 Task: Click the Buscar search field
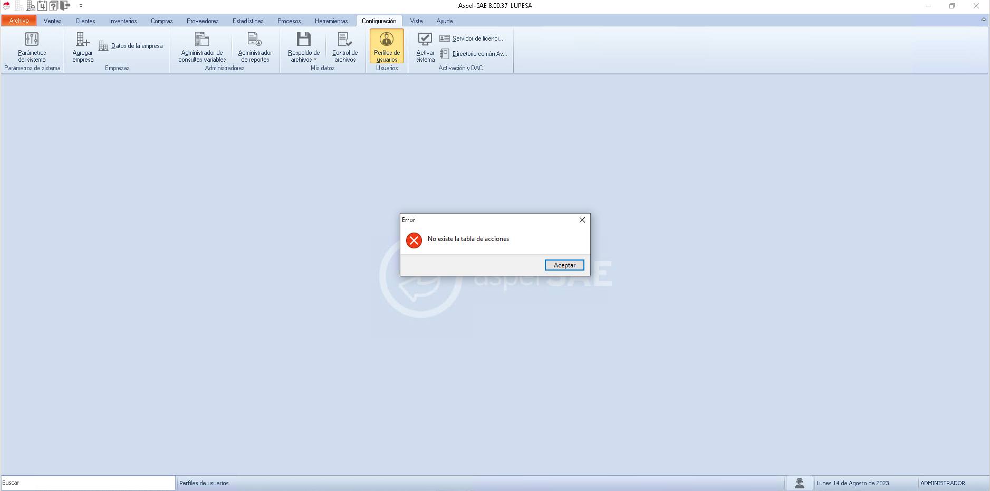point(88,483)
